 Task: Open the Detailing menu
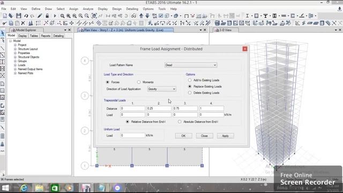click(132, 9)
